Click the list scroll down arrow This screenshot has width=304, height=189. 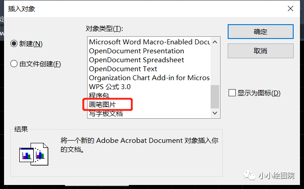(x=215, y=113)
